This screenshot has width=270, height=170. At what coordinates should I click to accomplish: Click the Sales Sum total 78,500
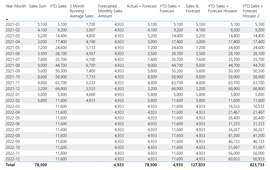tap(41, 165)
